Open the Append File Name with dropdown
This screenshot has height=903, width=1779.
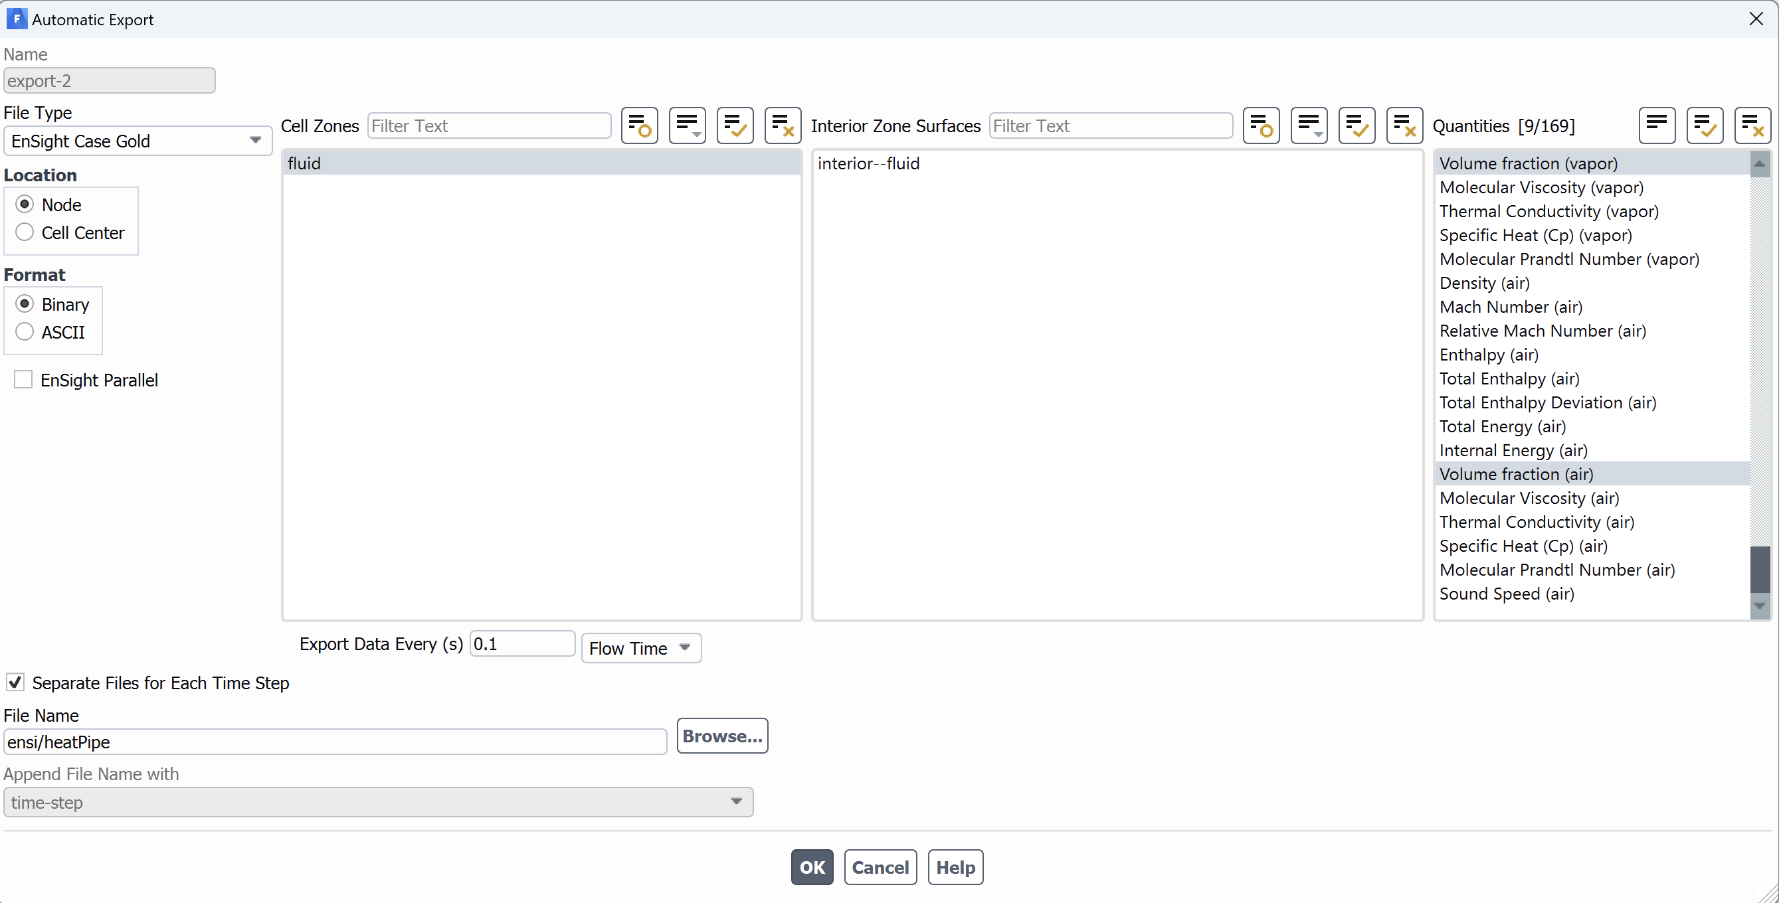(x=378, y=802)
